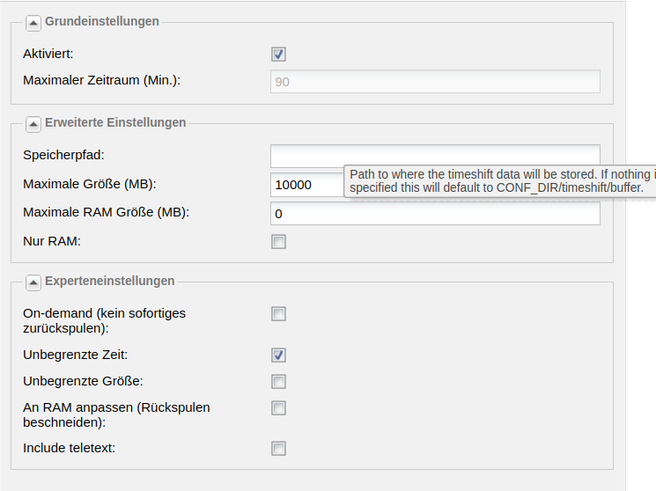
Task: Enable the Nur RAM checkbox
Action: coord(278,241)
